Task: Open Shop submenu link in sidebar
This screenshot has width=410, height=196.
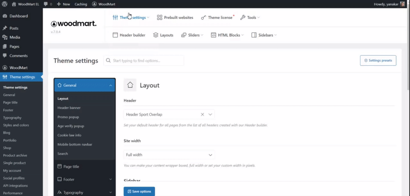Action: (7, 148)
